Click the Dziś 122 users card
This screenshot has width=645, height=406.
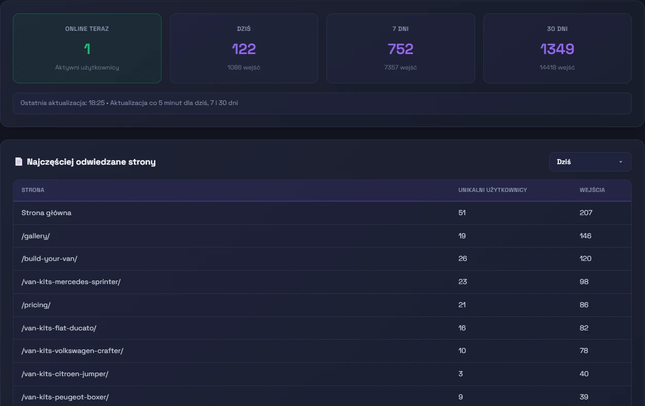point(243,48)
